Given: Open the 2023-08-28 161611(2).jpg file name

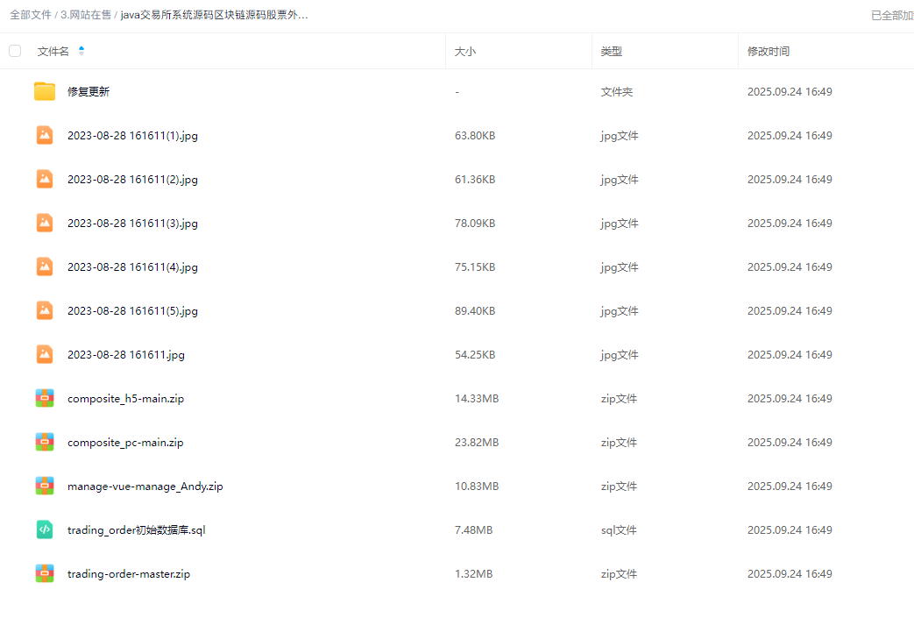Looking at the screenshot, I should (x=132, y=180).
